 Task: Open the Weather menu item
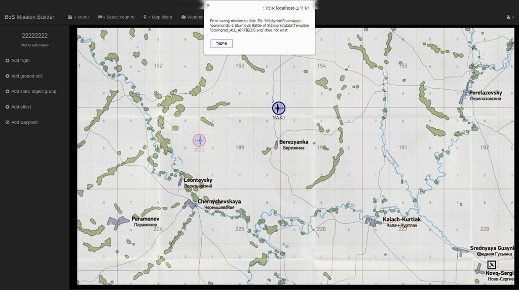tap(193, 17)
